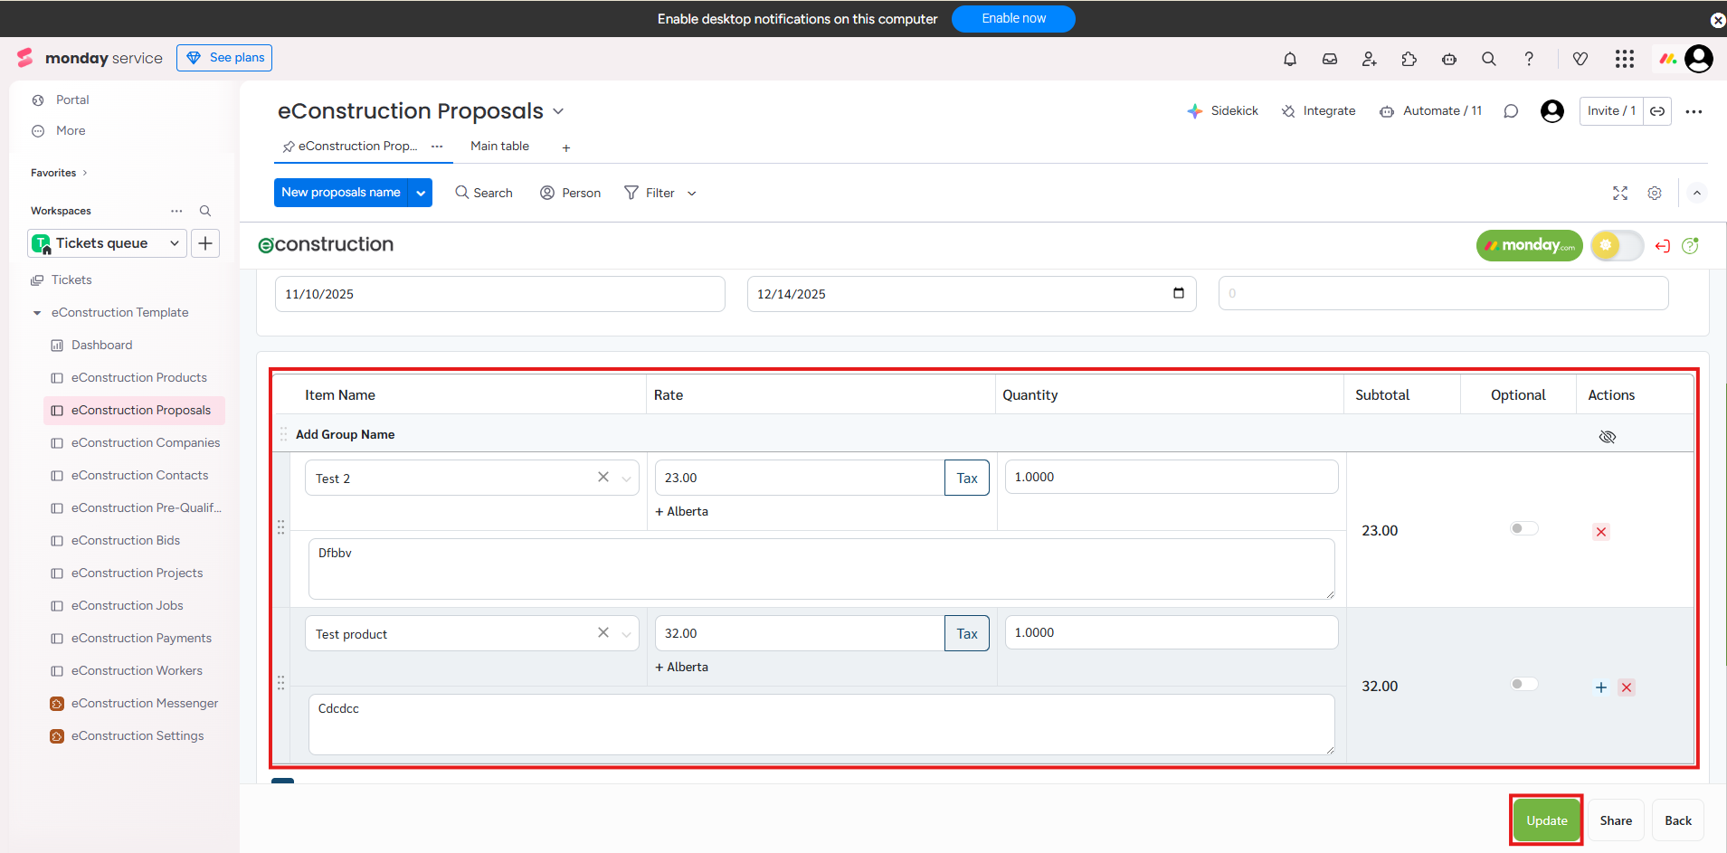The width and height of the screenshot is (1727, 853).
Task: Click the Integrate plug icon
Action: point(1288,111)
